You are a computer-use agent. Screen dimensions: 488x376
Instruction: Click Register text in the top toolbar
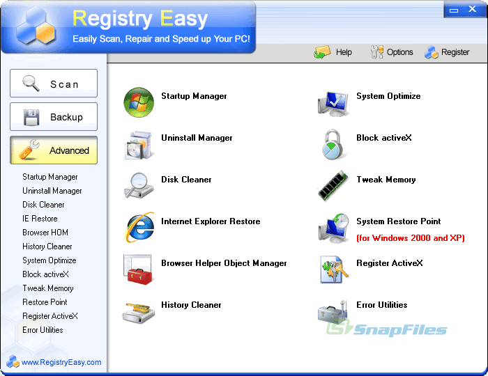pyautogui.click(x=455, y=52)
